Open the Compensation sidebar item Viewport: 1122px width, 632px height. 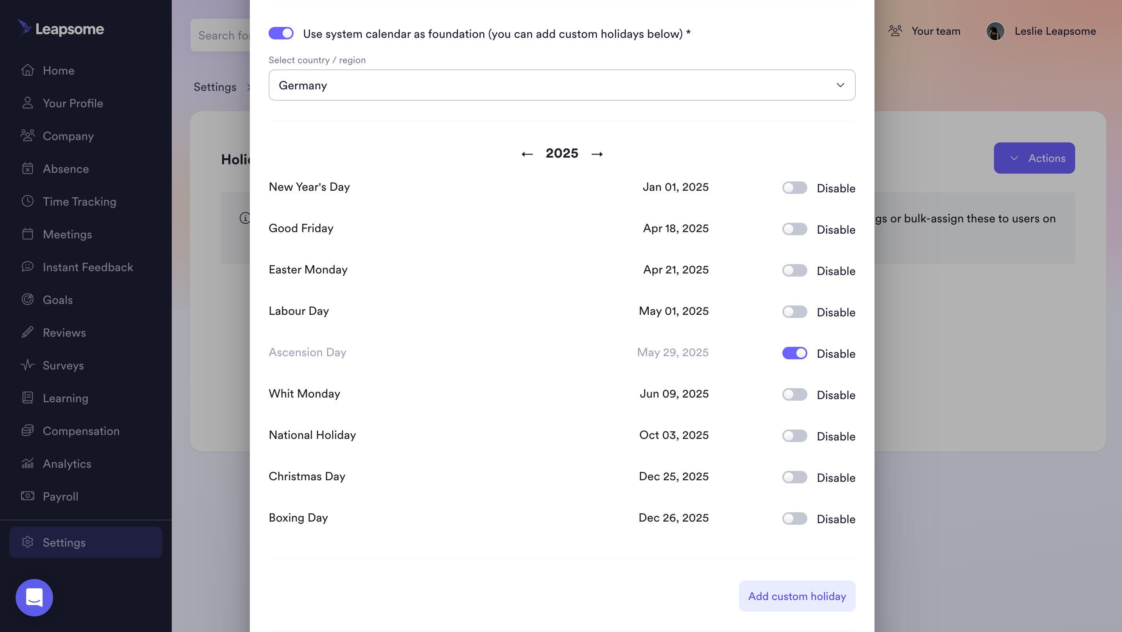point(81,430)
